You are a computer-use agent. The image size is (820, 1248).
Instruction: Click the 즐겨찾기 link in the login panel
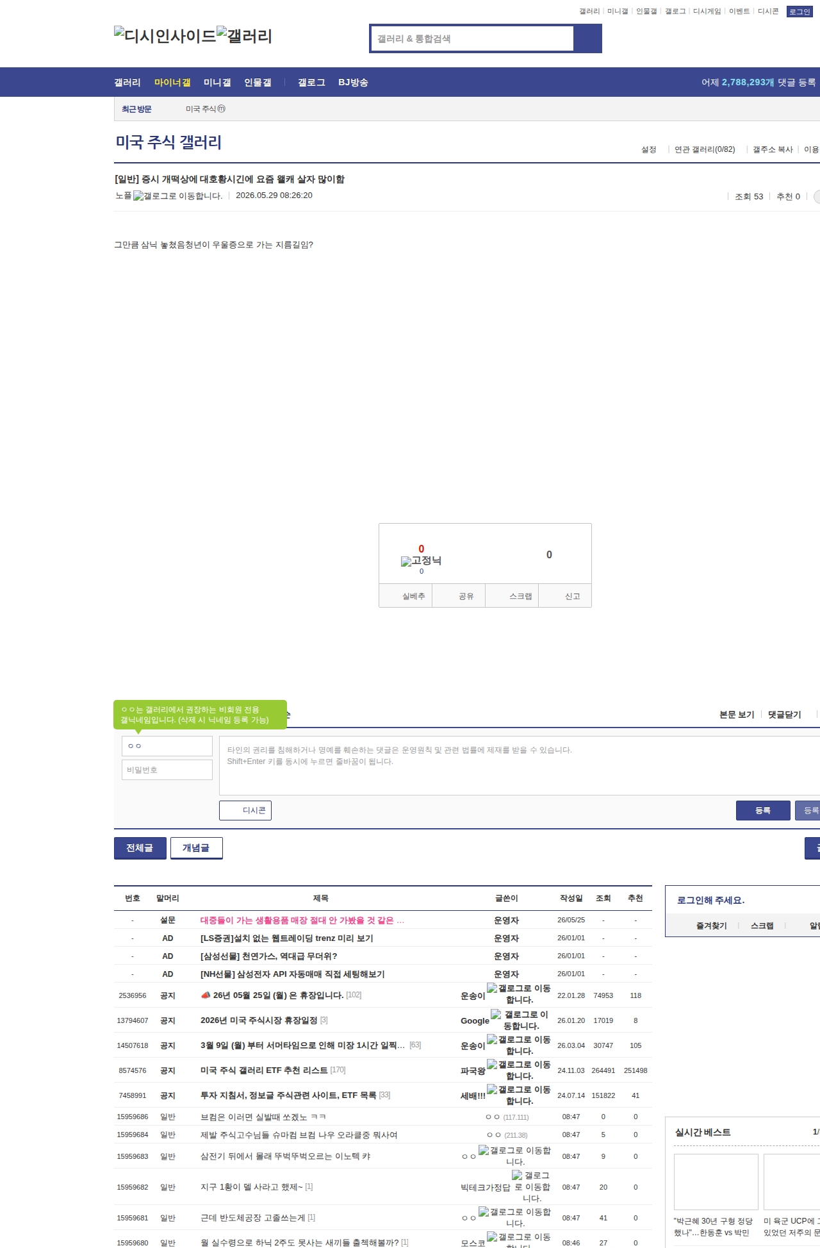point(711,926)
